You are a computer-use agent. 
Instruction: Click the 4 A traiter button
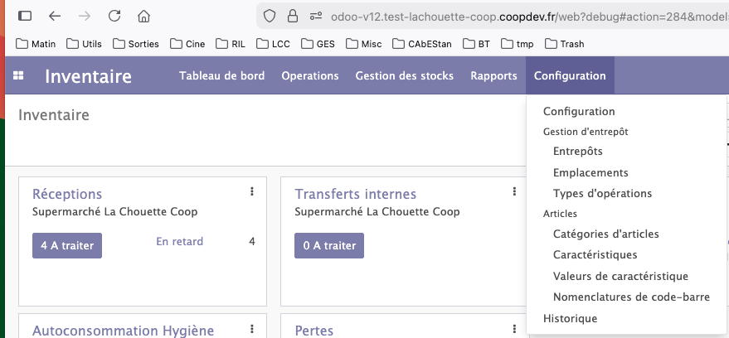[67, 245]
